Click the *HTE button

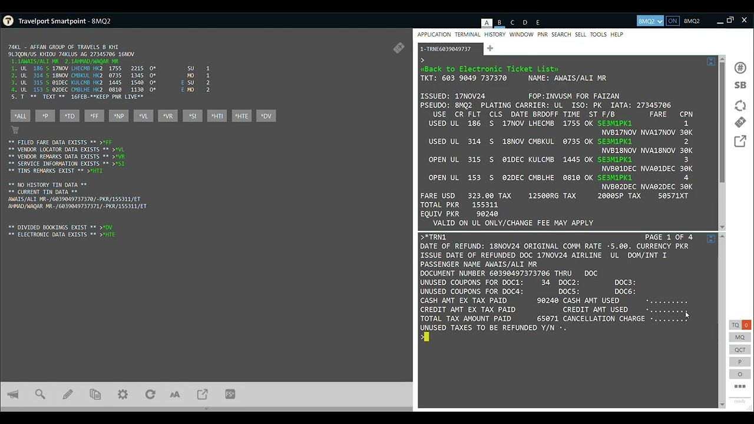242,116
